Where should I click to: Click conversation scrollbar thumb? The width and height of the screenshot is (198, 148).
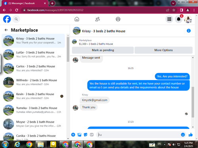pyautogui.click(x=193, y=102)
